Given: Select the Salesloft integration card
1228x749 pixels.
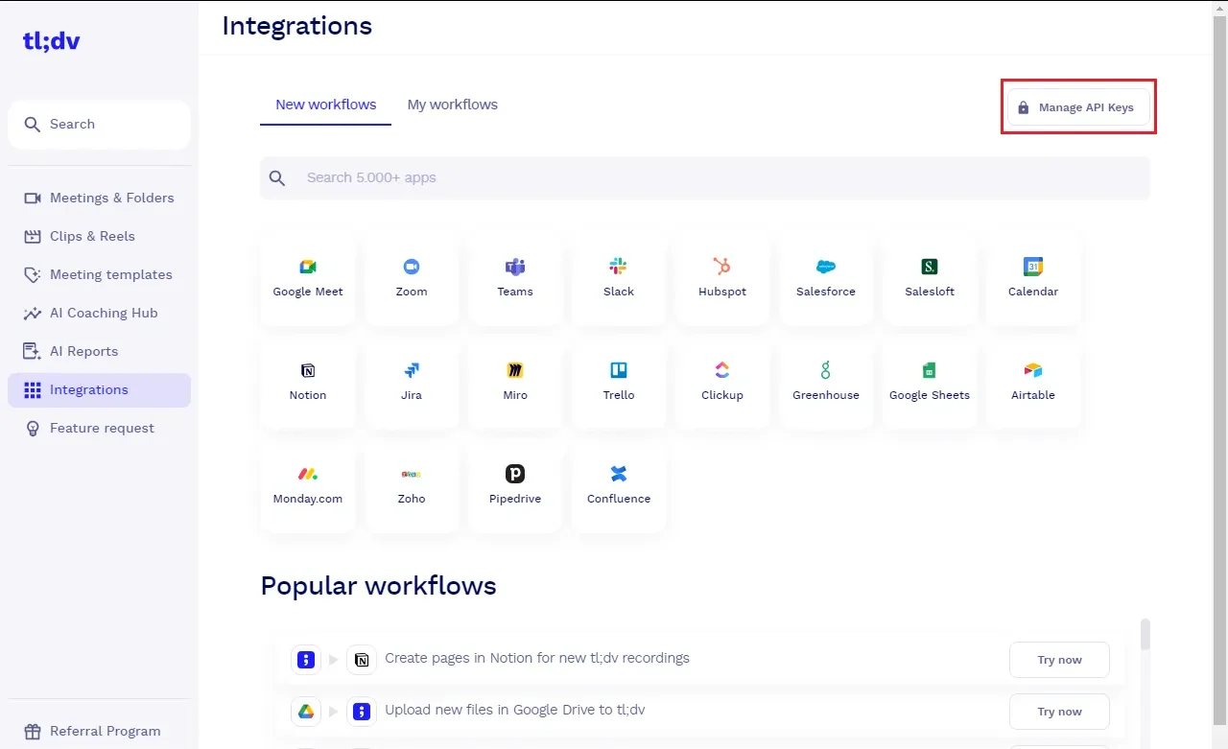Looking at the screenshot, I should (x=930, y=278).
